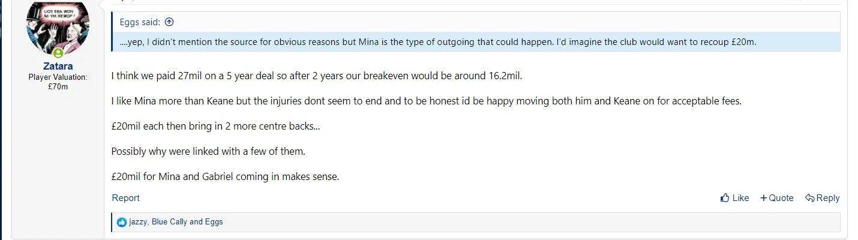The height and width of the screenshot is (240, 858).
Task: Click the line 'Possibly why were linked'
Action: [208, 151]
